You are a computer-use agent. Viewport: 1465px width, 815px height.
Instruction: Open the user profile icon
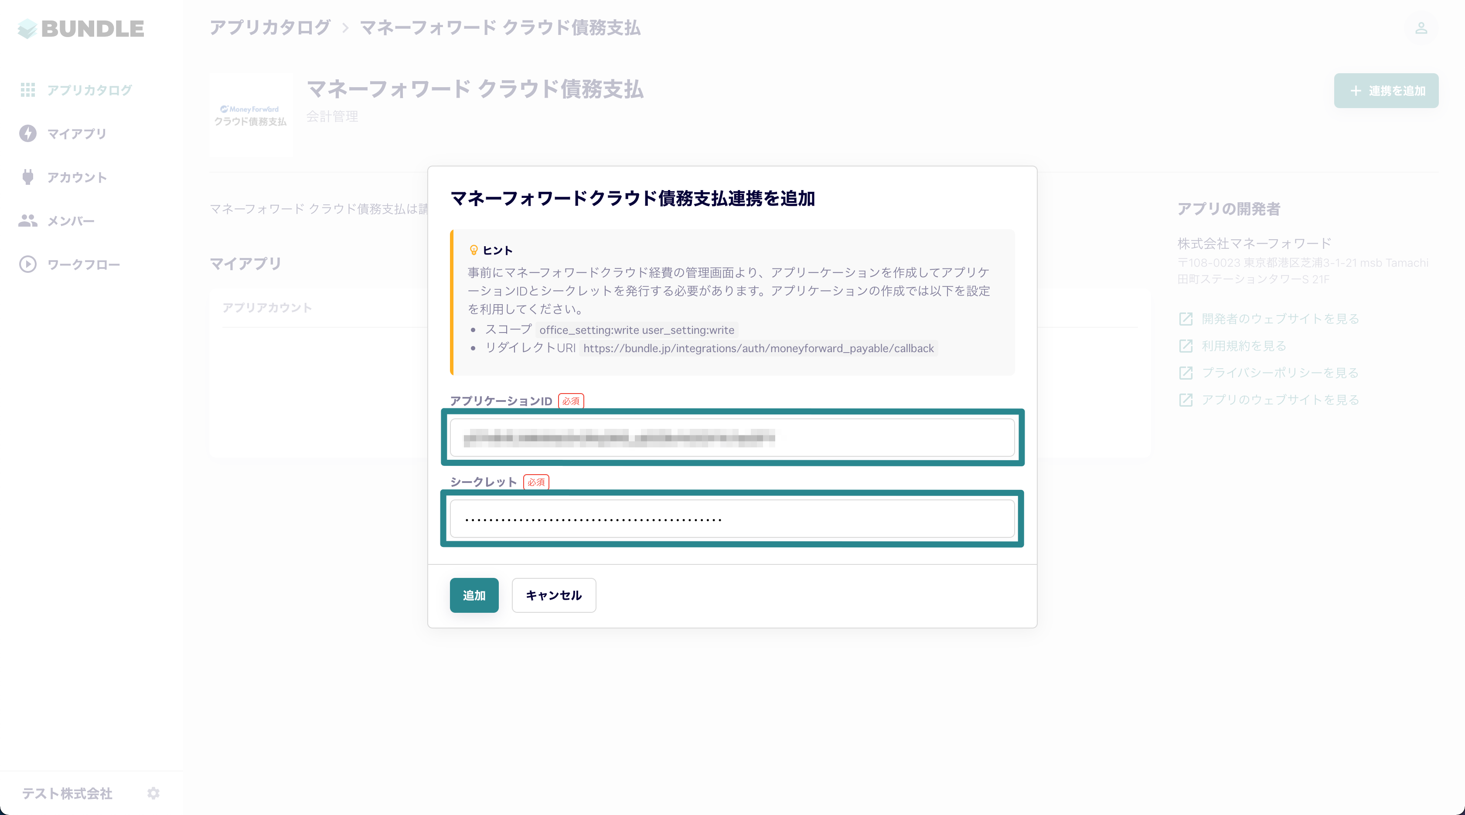(x=1421, y=28)
